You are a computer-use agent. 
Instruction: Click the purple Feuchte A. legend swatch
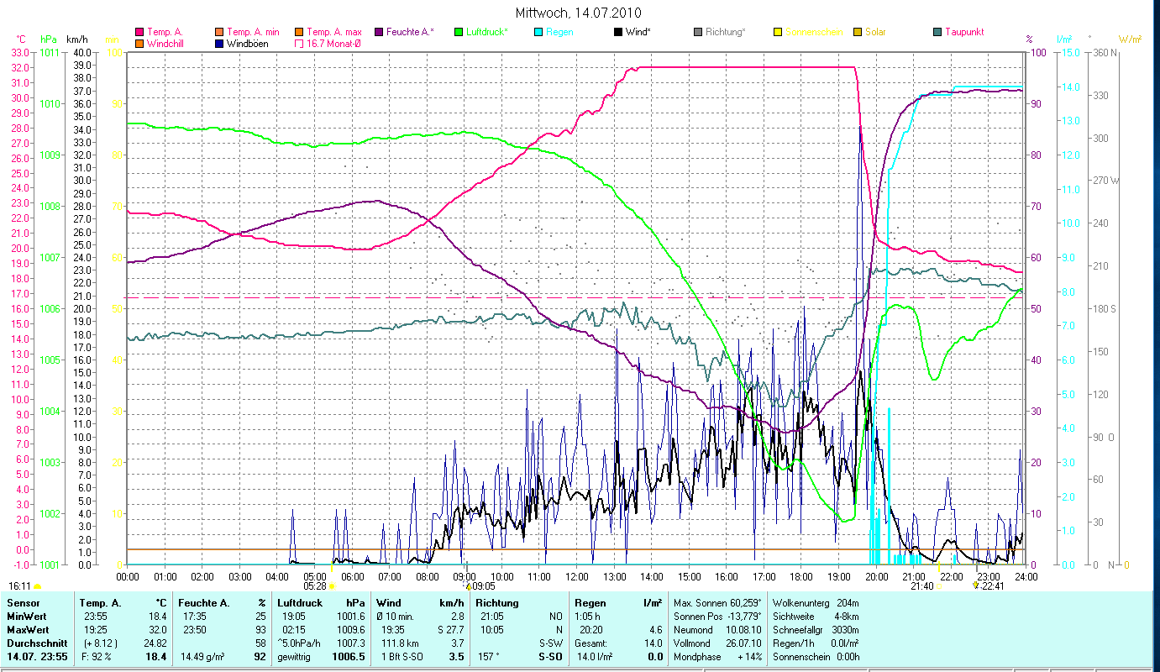(x=377, y=32)
